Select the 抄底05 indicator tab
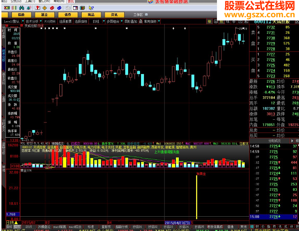Viewport: 299px width, 231px height. point(199,227)
